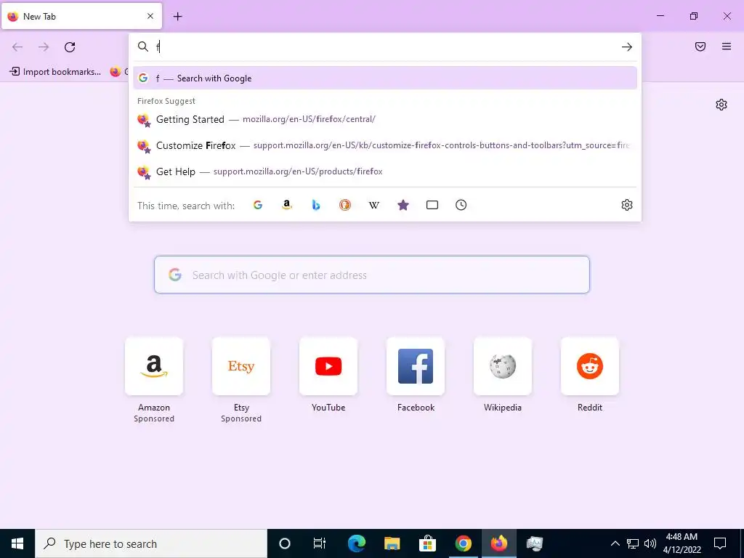Search this time with Amazon icon

[x=286, y=205]
